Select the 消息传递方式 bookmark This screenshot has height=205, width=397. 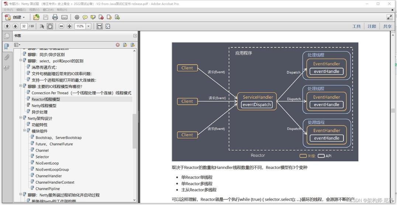(44, 67)
